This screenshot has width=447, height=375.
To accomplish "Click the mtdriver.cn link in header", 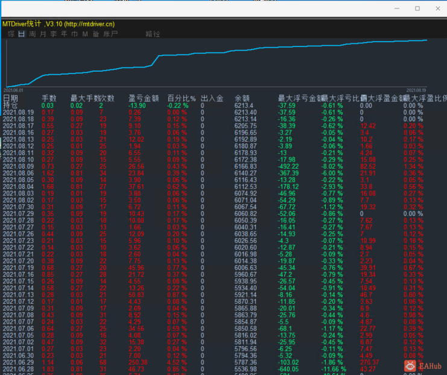I will pos(90,24).
